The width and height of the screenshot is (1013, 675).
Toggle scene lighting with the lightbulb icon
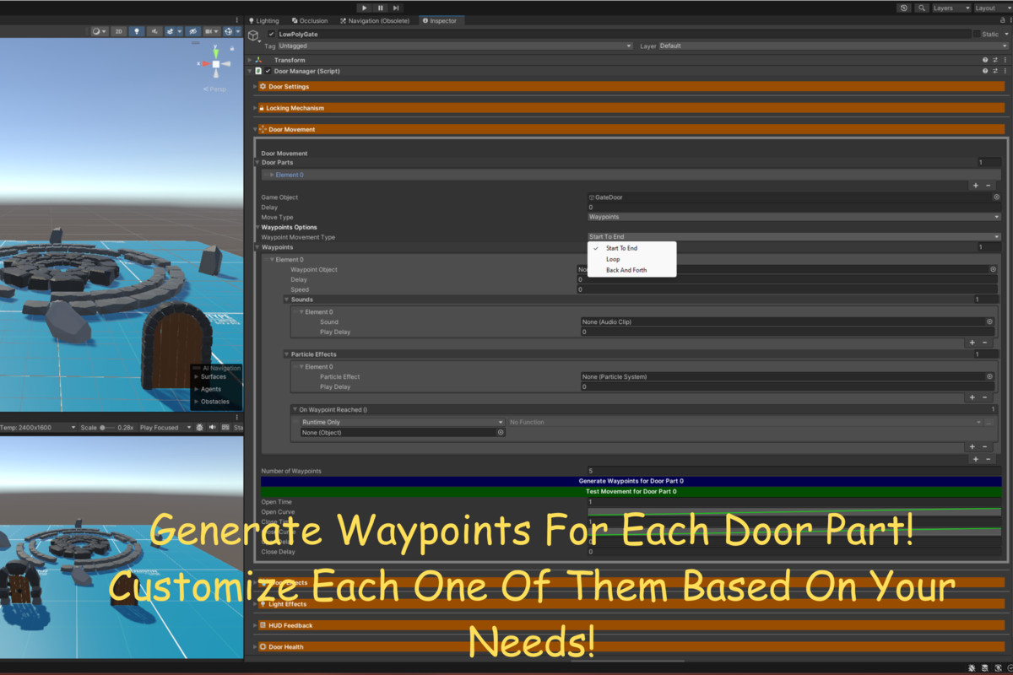coord(138,31)
